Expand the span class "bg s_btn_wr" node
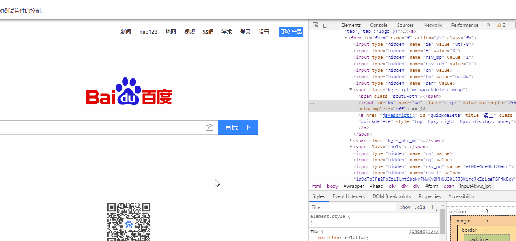This screenshot has height=241, width=516. coord(351,140)
